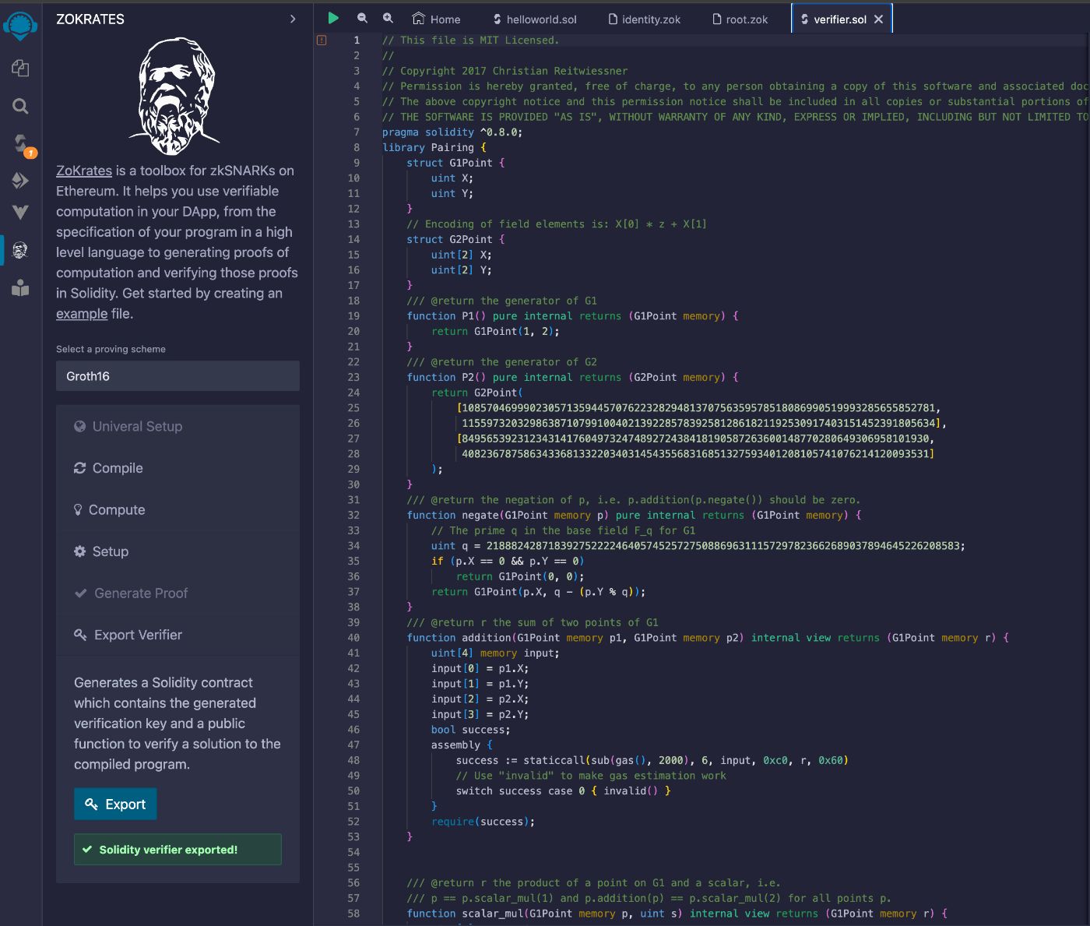Open the LearnEth tutorials sidebar icon
This screenshot has height=926, width=1090.
[20, 288]
